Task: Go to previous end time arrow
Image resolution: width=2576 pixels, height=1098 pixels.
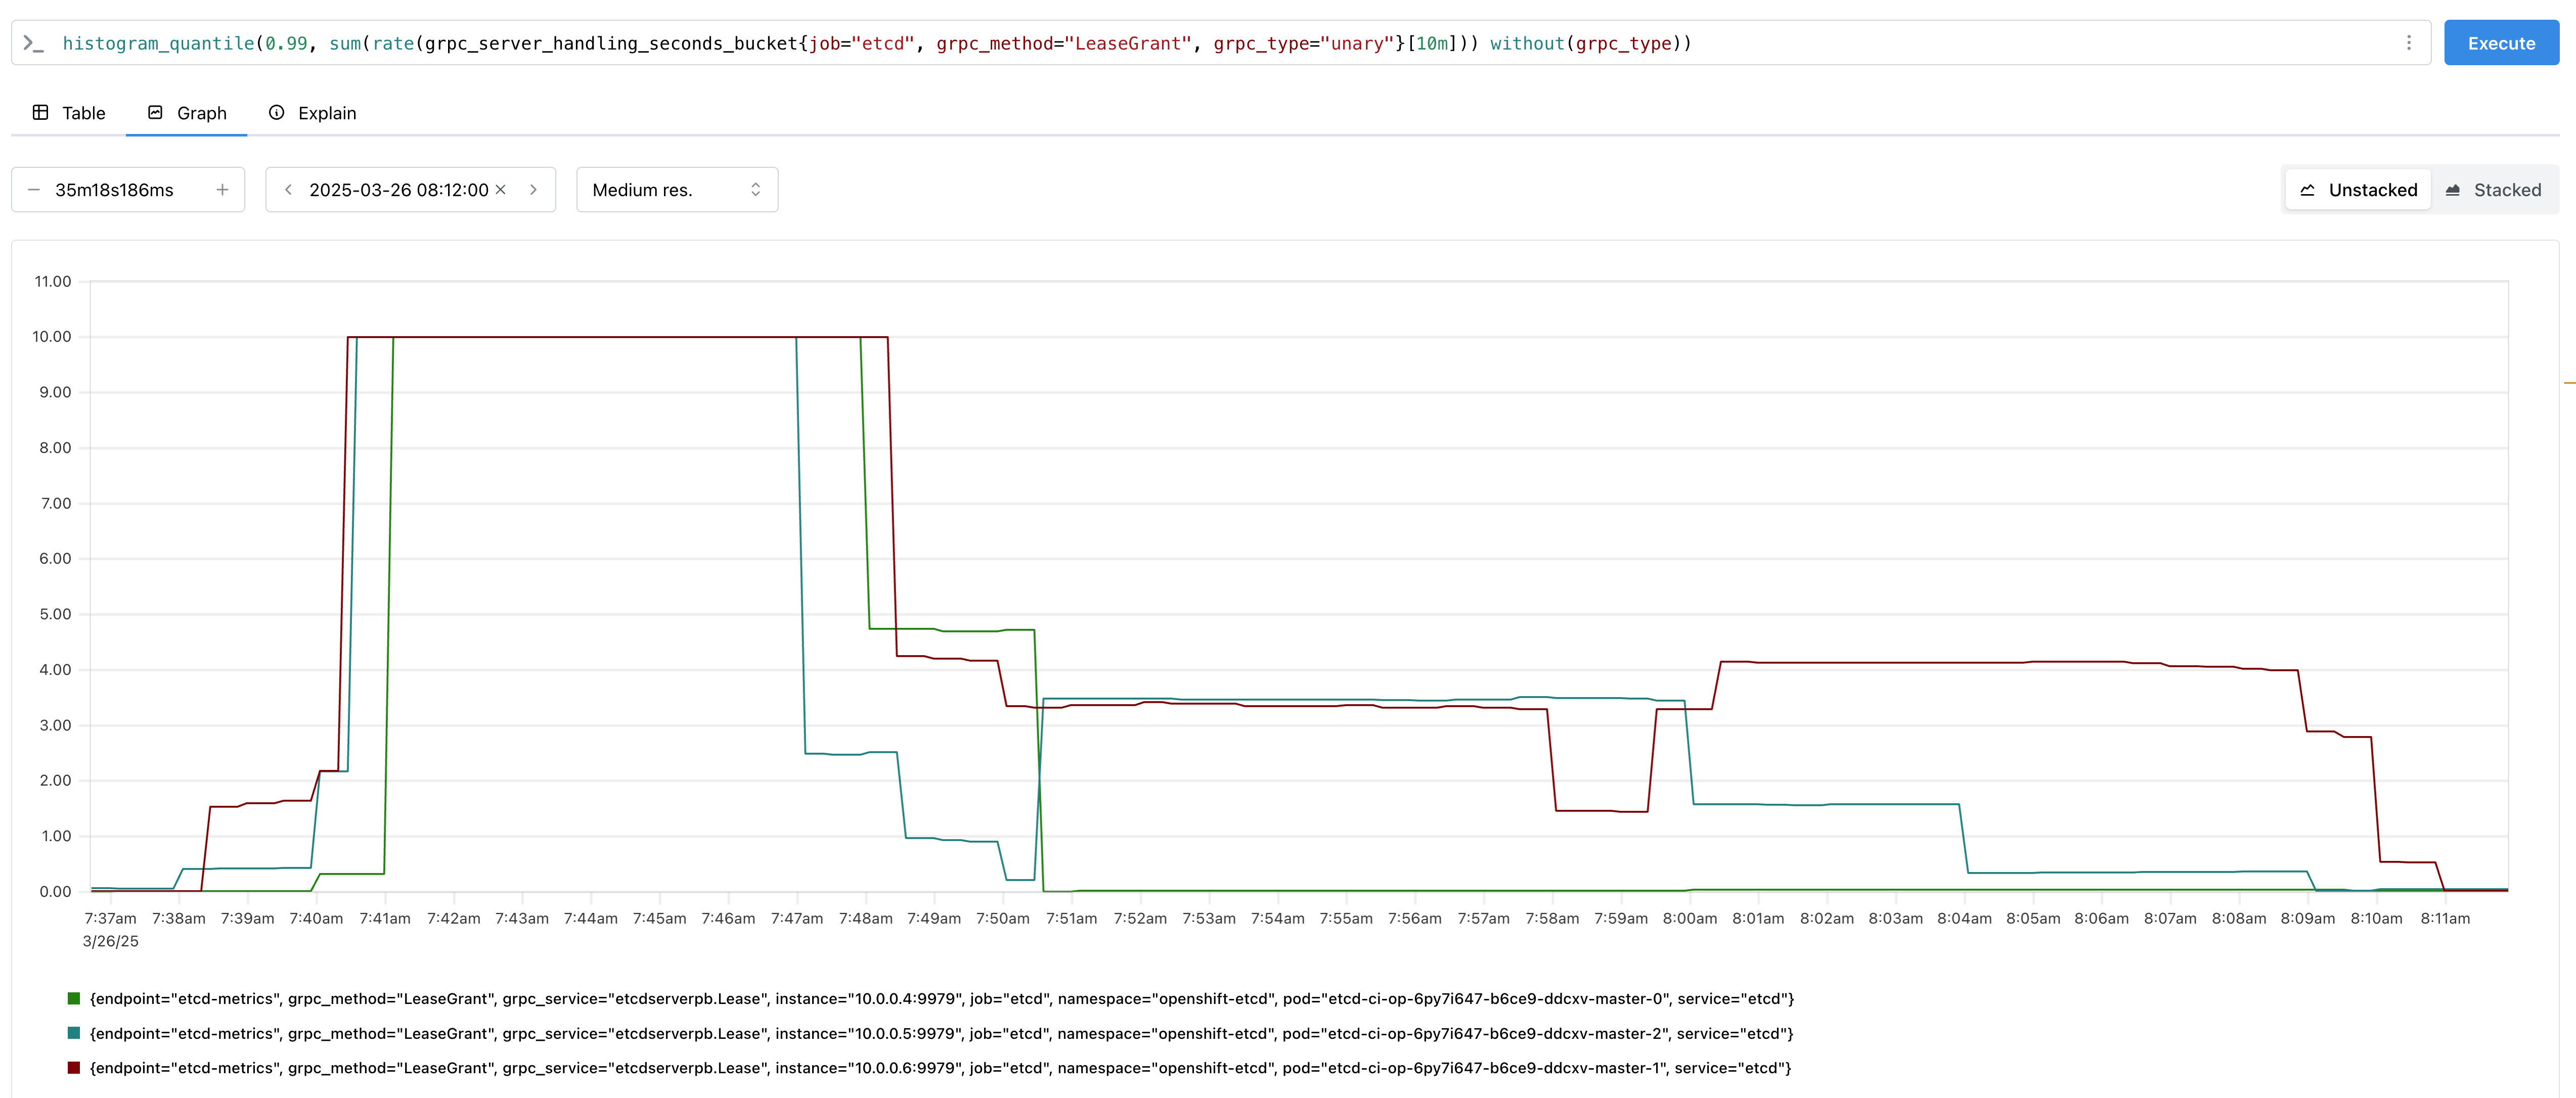Action: [x=288, y=190]
